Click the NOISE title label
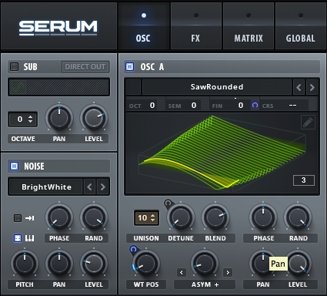Viewport: 327px width, 296px height. pyautogui.click(x=34, y=166)
